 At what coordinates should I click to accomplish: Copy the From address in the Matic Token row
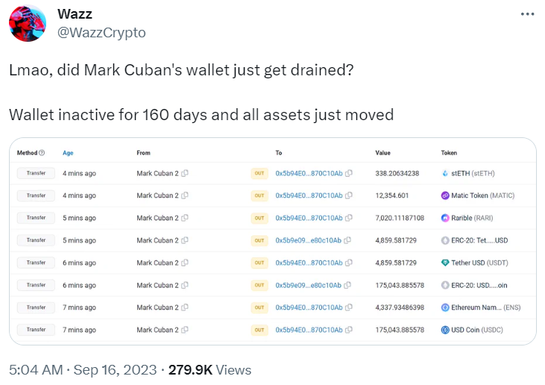(185, 195)
